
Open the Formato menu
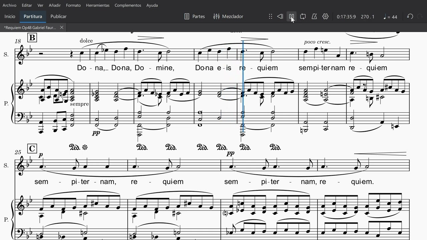pos(73,5)
